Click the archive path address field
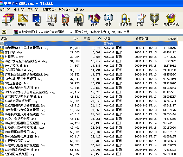 [98, 32]
